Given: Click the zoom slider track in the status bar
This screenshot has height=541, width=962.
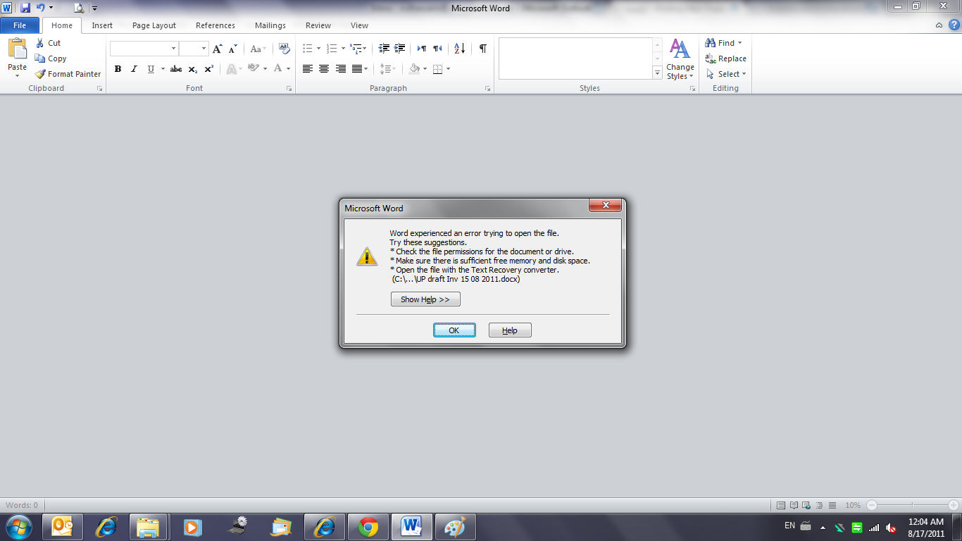Looking at the screenshot, I should [x=913, y=505].
